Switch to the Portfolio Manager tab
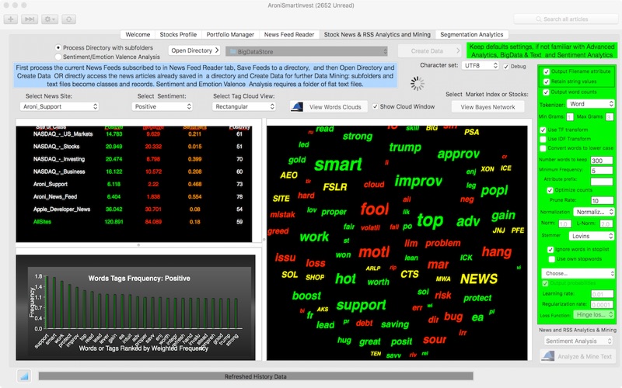Viewport: 622px width, 388px height. [230, 34]
